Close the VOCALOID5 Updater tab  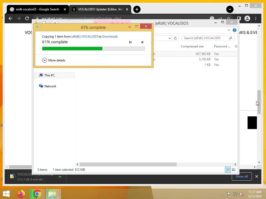tap(127, 9)
